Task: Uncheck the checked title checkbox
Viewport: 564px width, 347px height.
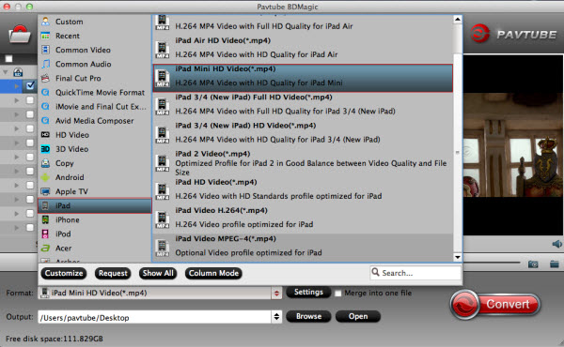Action: point(30,85)
